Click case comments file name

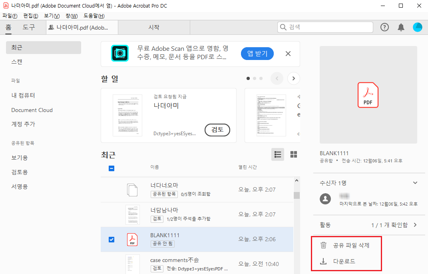[x=175, y=260]
